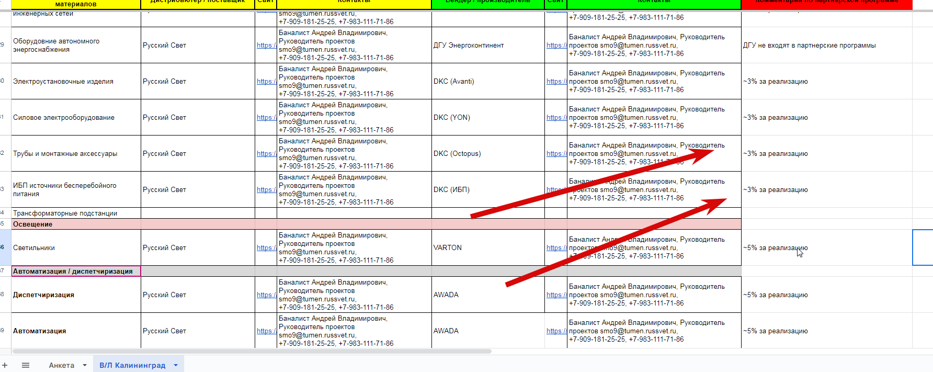Select the Светильники cell
The height and width of the screenshot is (372, 933).
(x=76, y=247)
